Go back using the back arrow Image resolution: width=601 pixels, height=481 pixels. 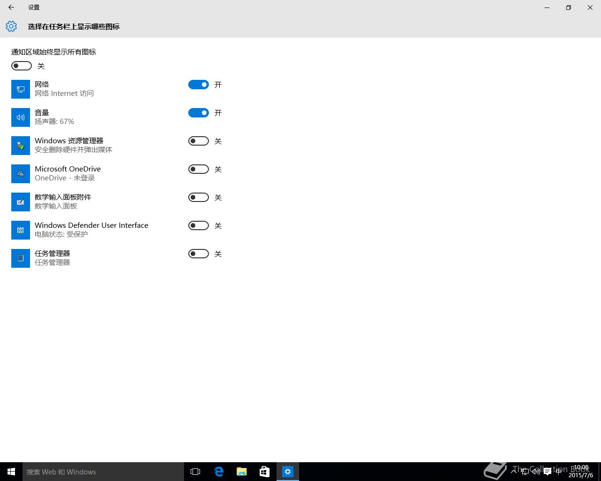11,8
